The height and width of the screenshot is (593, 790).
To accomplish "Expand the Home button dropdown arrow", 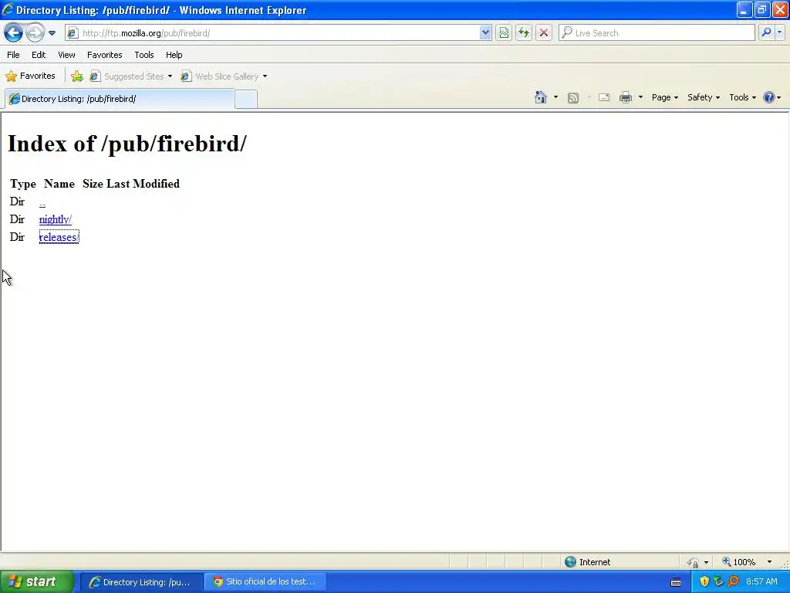I will 555,97.
